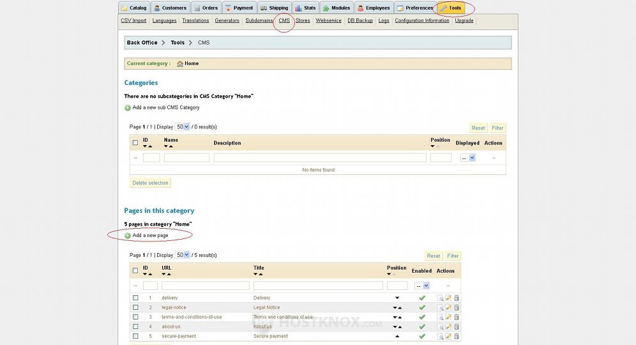Image resolution: width=636 pixels, height=345 pixels.
Task: Open Display count dropdown in Categories section
Action: [183, 126]
